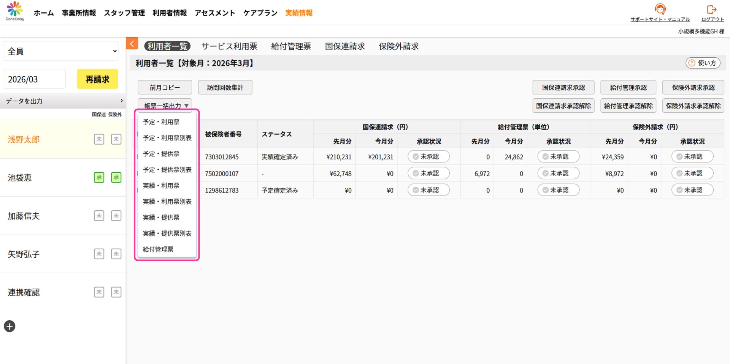Click the yellow 再請求 button
This screenshot has width=730, height=364.
(x=97, y=79)
